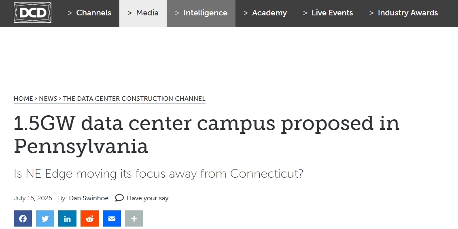Open the Live Events menu item

tap(328, 13)
